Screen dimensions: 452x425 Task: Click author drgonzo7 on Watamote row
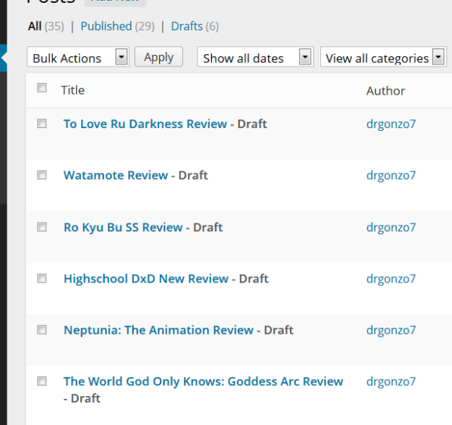(x=391, y=176)
